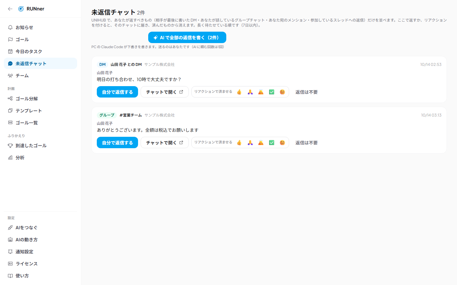React with thumbs up on the #営業チーム message
The width and height of the screenshot is (457, 285).
pos(239,142)
